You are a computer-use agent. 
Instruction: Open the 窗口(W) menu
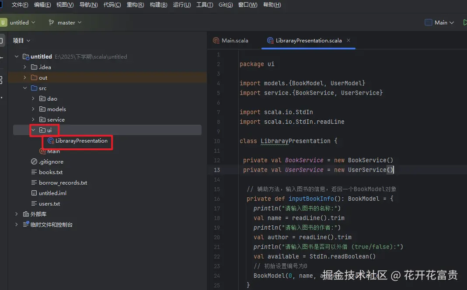pyautogui.click(x=247, y=5)
